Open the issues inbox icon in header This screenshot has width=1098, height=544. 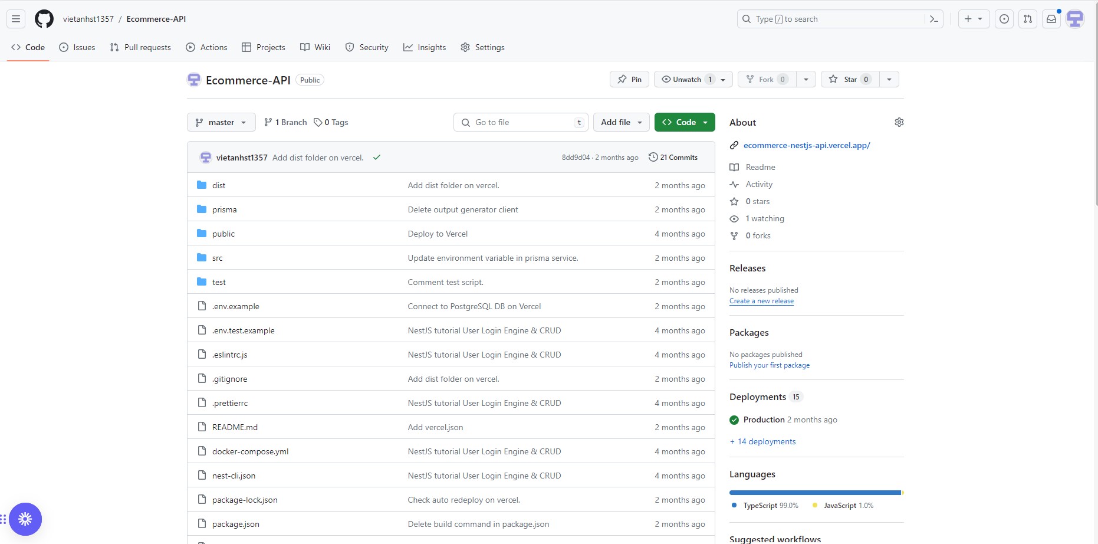click(1004, 19)
